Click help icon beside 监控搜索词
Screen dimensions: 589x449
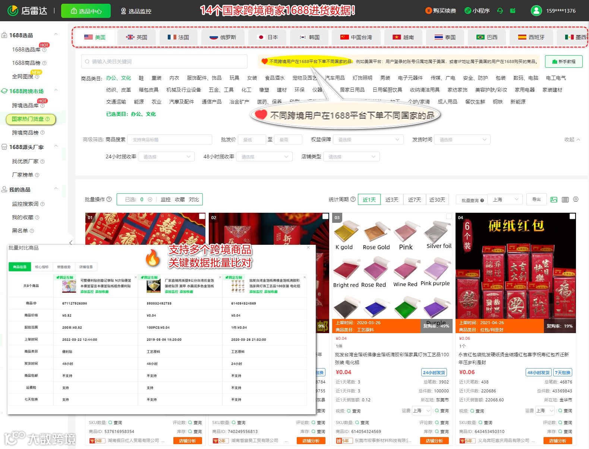click(x=42, y=204)
